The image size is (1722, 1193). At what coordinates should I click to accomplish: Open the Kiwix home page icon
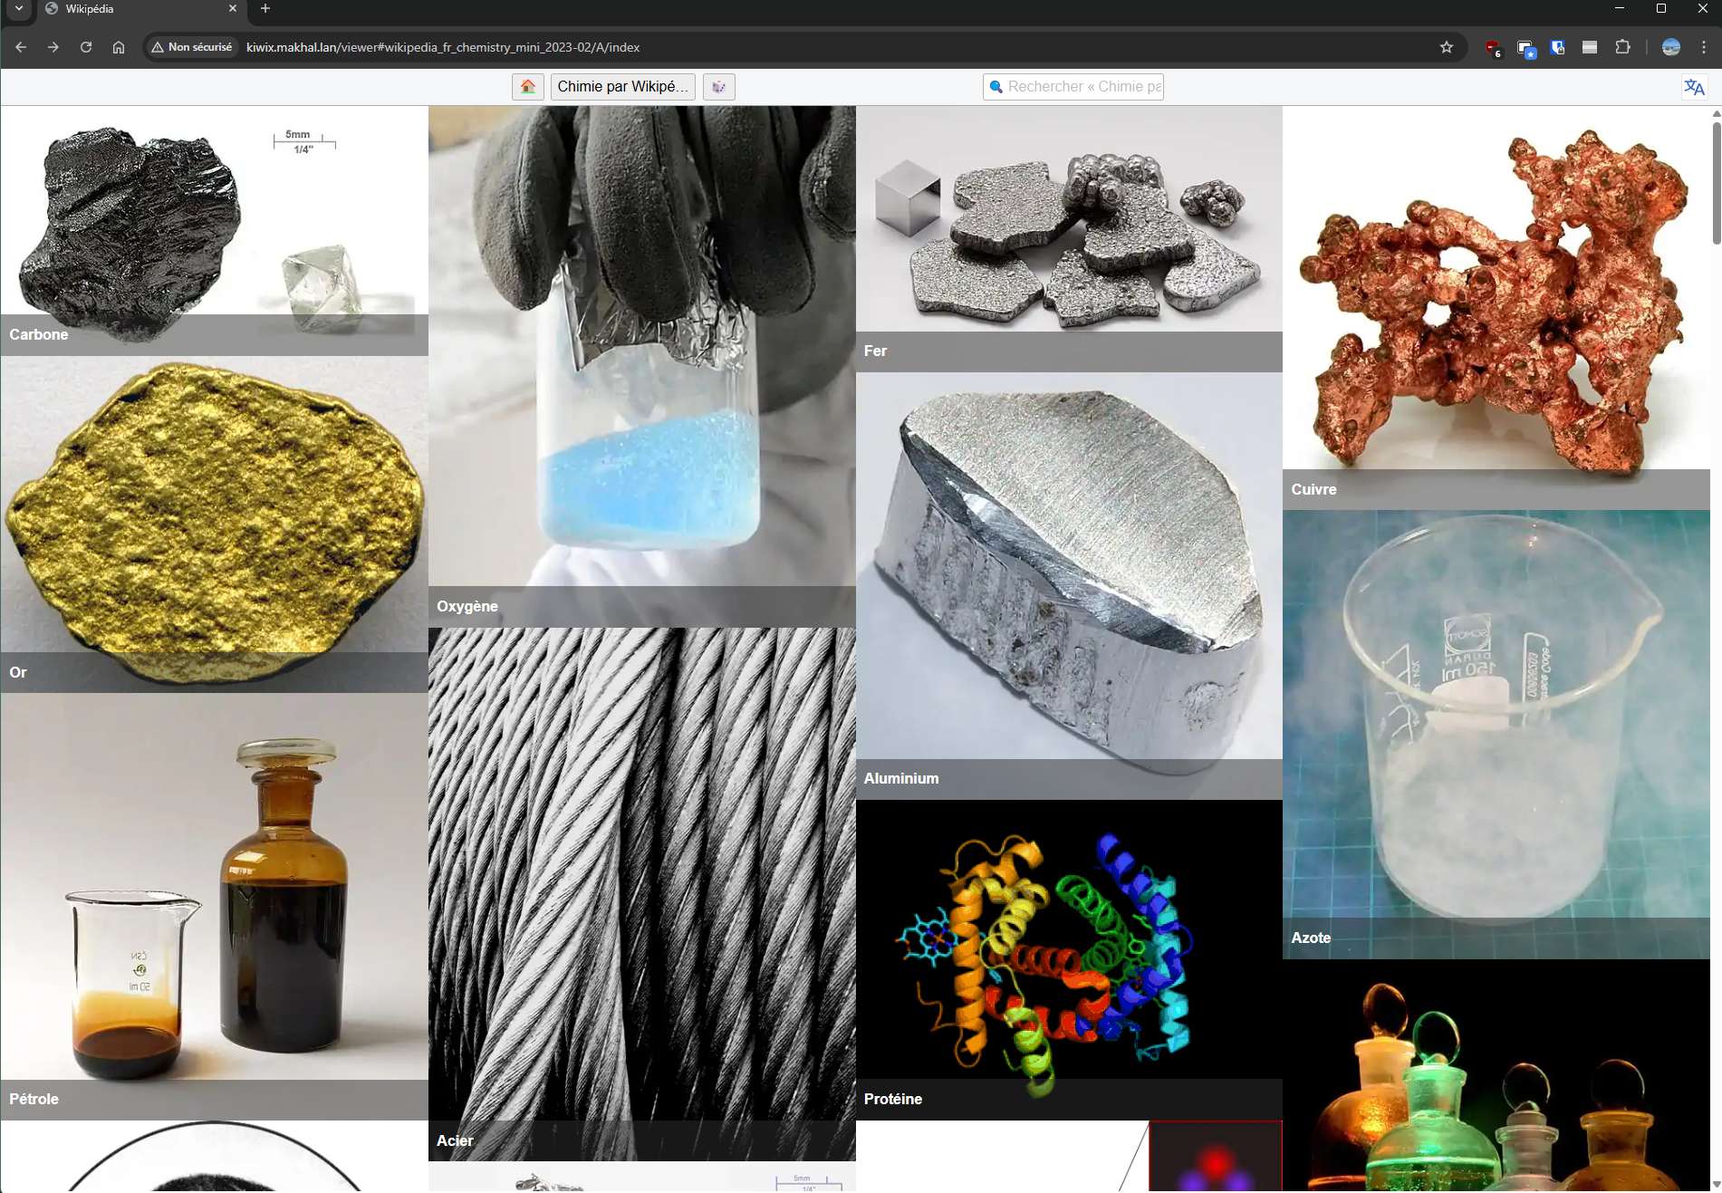[x=527, y=87]
